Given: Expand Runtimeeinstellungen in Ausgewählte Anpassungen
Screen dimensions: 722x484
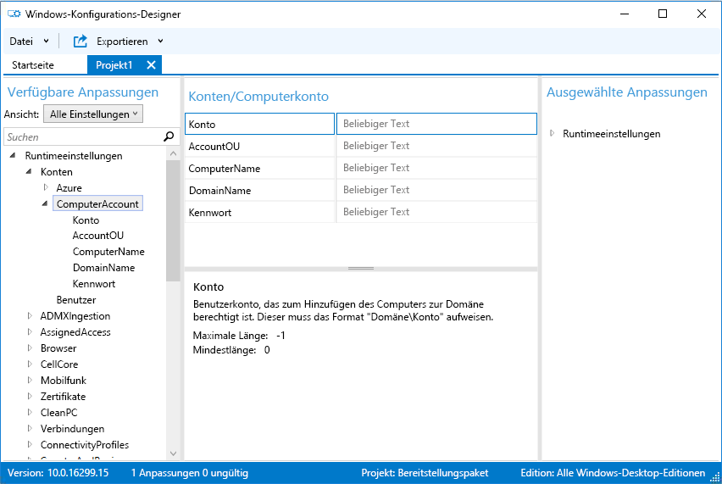Looking at the screenshot, I should pyautogui.click(x=552, y=133).
